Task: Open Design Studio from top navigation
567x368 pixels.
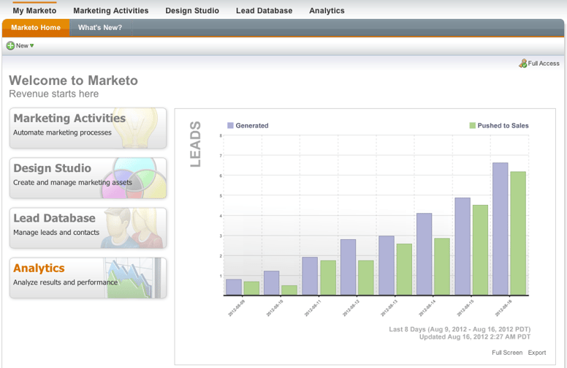Action: pos(192,11)
